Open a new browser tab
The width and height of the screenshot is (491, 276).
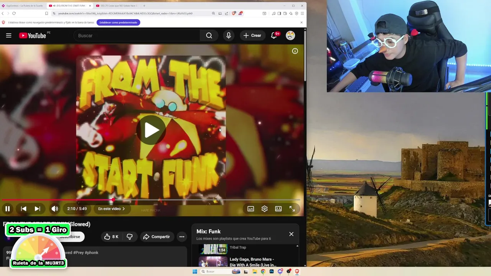144,6
